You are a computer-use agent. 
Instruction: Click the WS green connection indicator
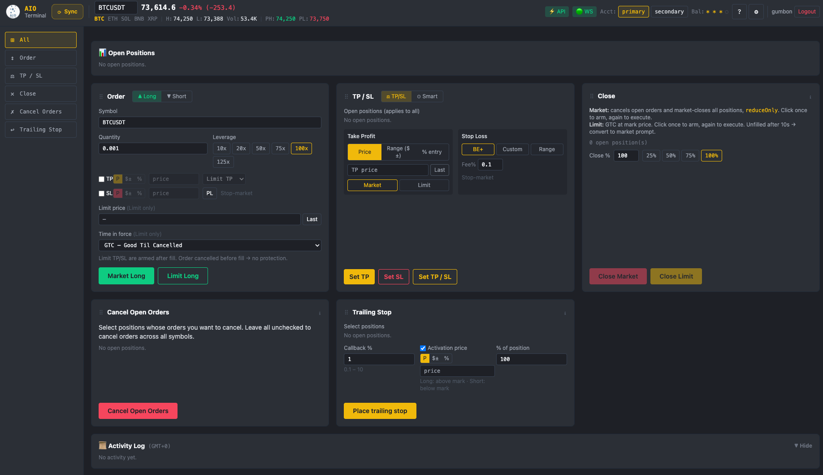click(x=584, y=12)
